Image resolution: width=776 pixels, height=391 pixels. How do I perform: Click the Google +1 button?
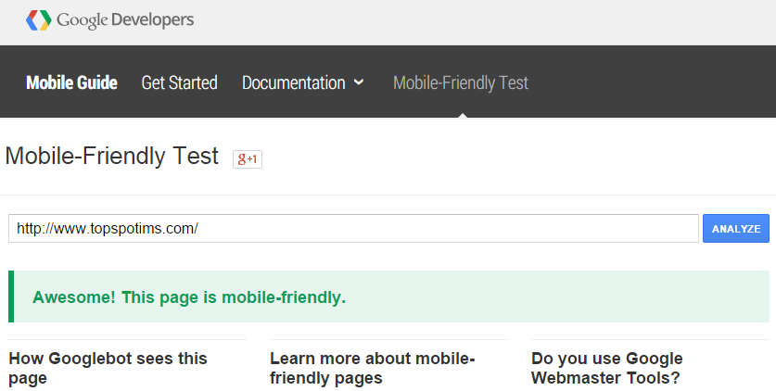tap(248, 159)
